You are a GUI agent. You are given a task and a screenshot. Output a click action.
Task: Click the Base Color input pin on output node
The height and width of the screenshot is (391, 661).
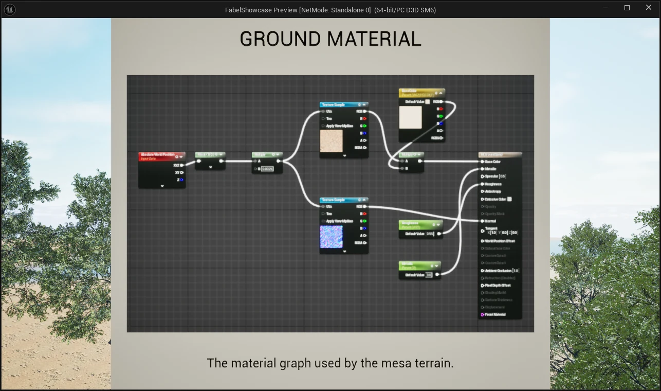coord(482,162)
